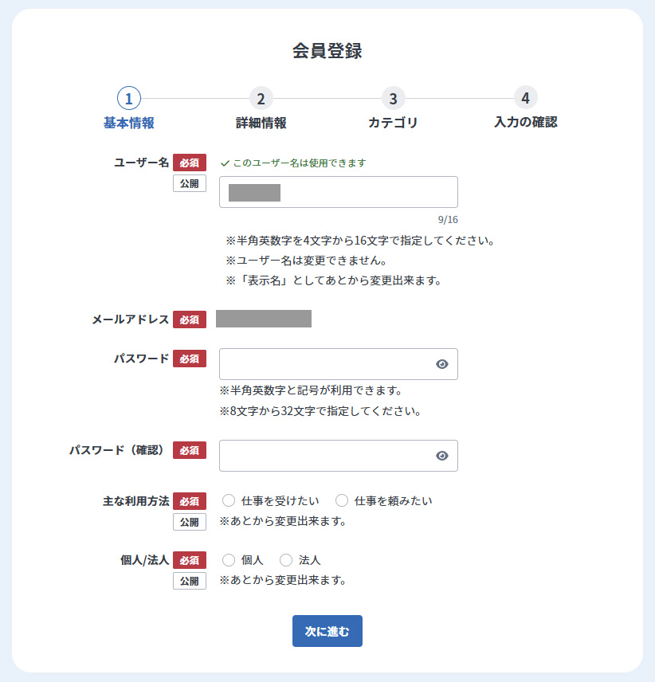The width and height of the screenshot is (655, 682).
Task: Click the step 4 circle icon
Action: pyautogui.click(x=525, y=97)
